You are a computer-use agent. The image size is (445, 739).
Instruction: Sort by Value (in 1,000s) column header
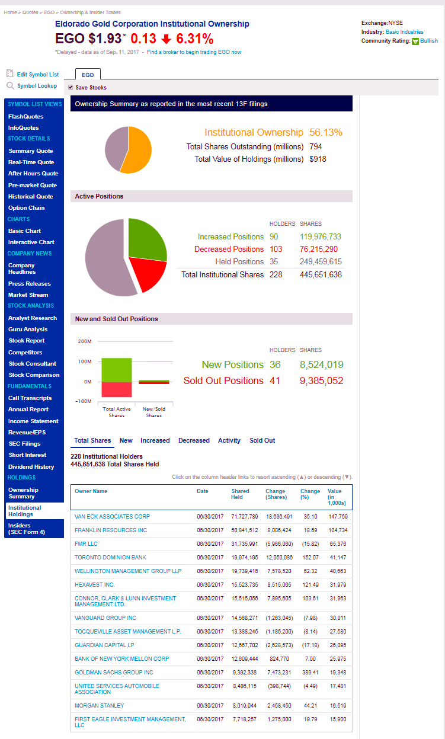335,497
